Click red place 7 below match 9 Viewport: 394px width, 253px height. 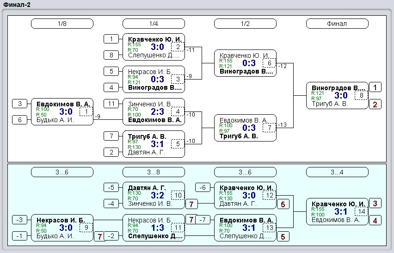100,237
